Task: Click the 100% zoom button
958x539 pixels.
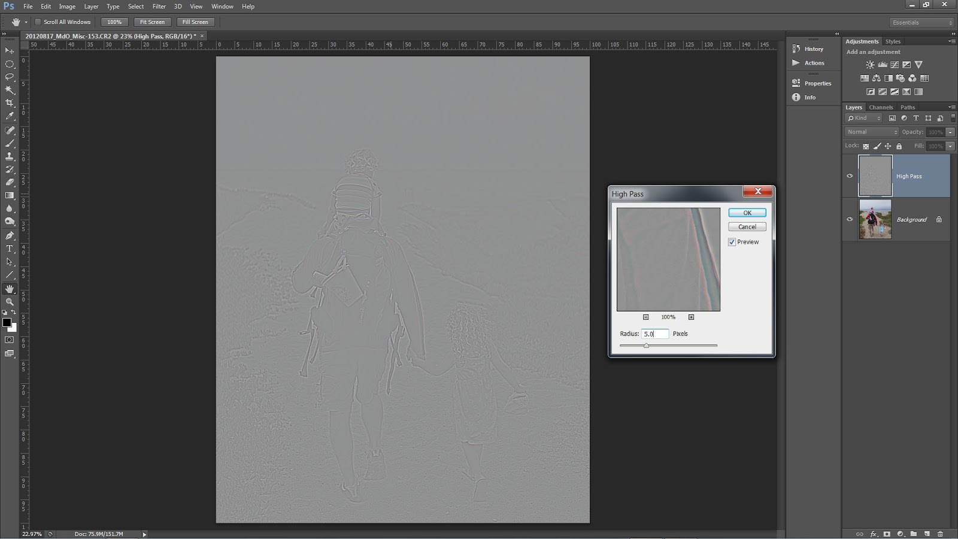Action: 114,22
